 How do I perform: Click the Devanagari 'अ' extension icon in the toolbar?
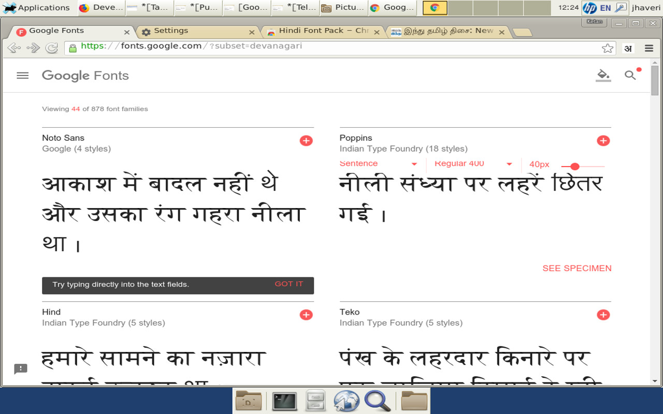coord(627,48)
